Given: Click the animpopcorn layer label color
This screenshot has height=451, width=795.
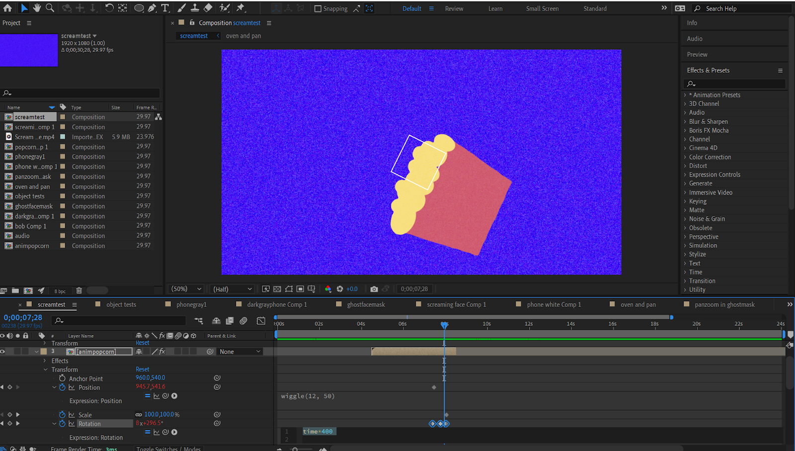Looking at the screenshot, I should point(44,352).
